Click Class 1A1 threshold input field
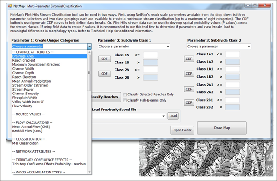 [x=233, y=54]
